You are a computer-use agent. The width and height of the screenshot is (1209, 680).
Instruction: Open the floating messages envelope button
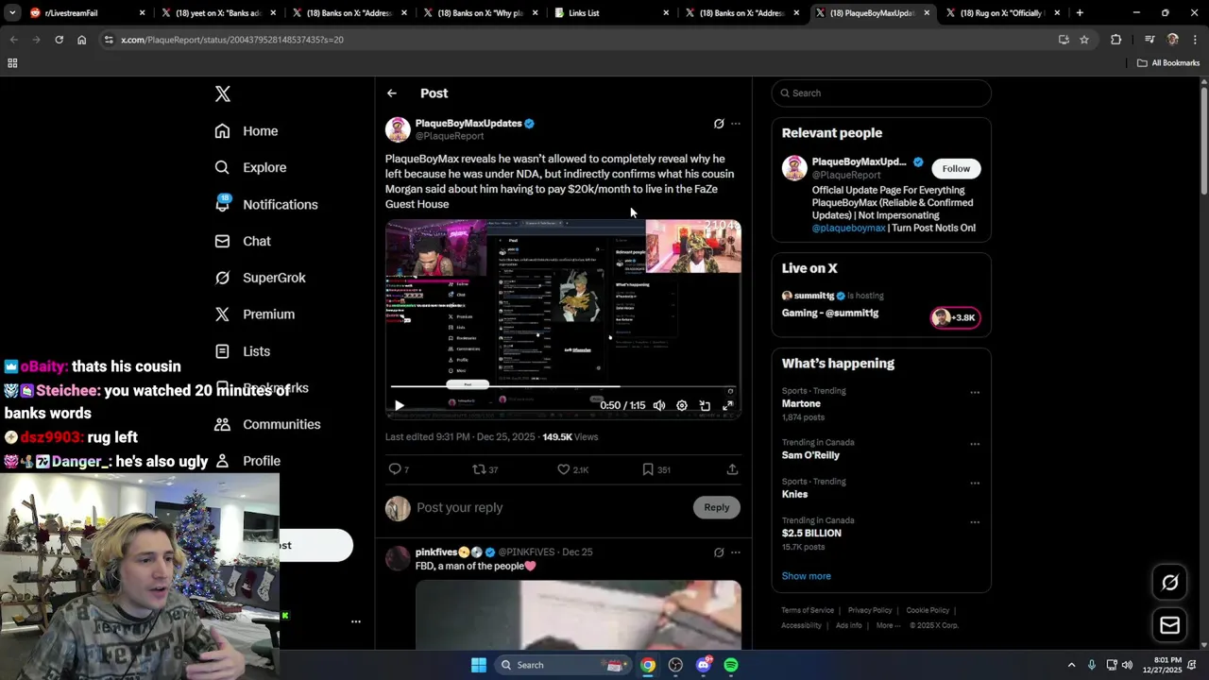pos(1170,625)
